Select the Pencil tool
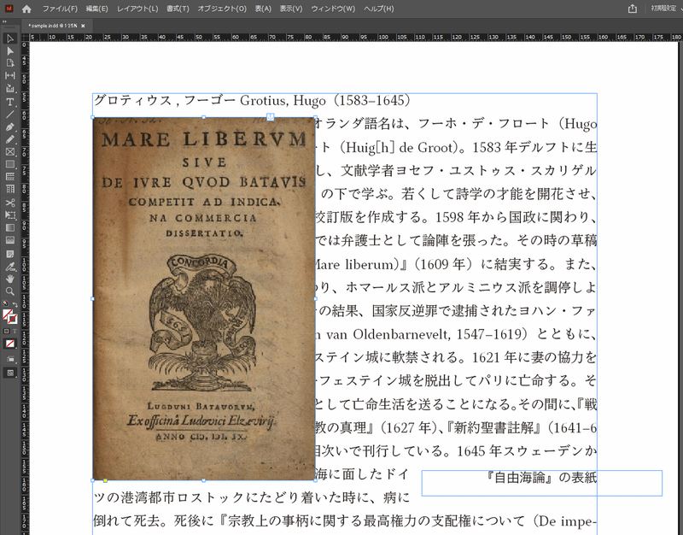The width and height of the screenshot is (683, 535). (9, 139)
